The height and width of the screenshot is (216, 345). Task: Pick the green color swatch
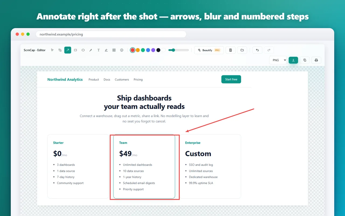(x=143, y=50)
